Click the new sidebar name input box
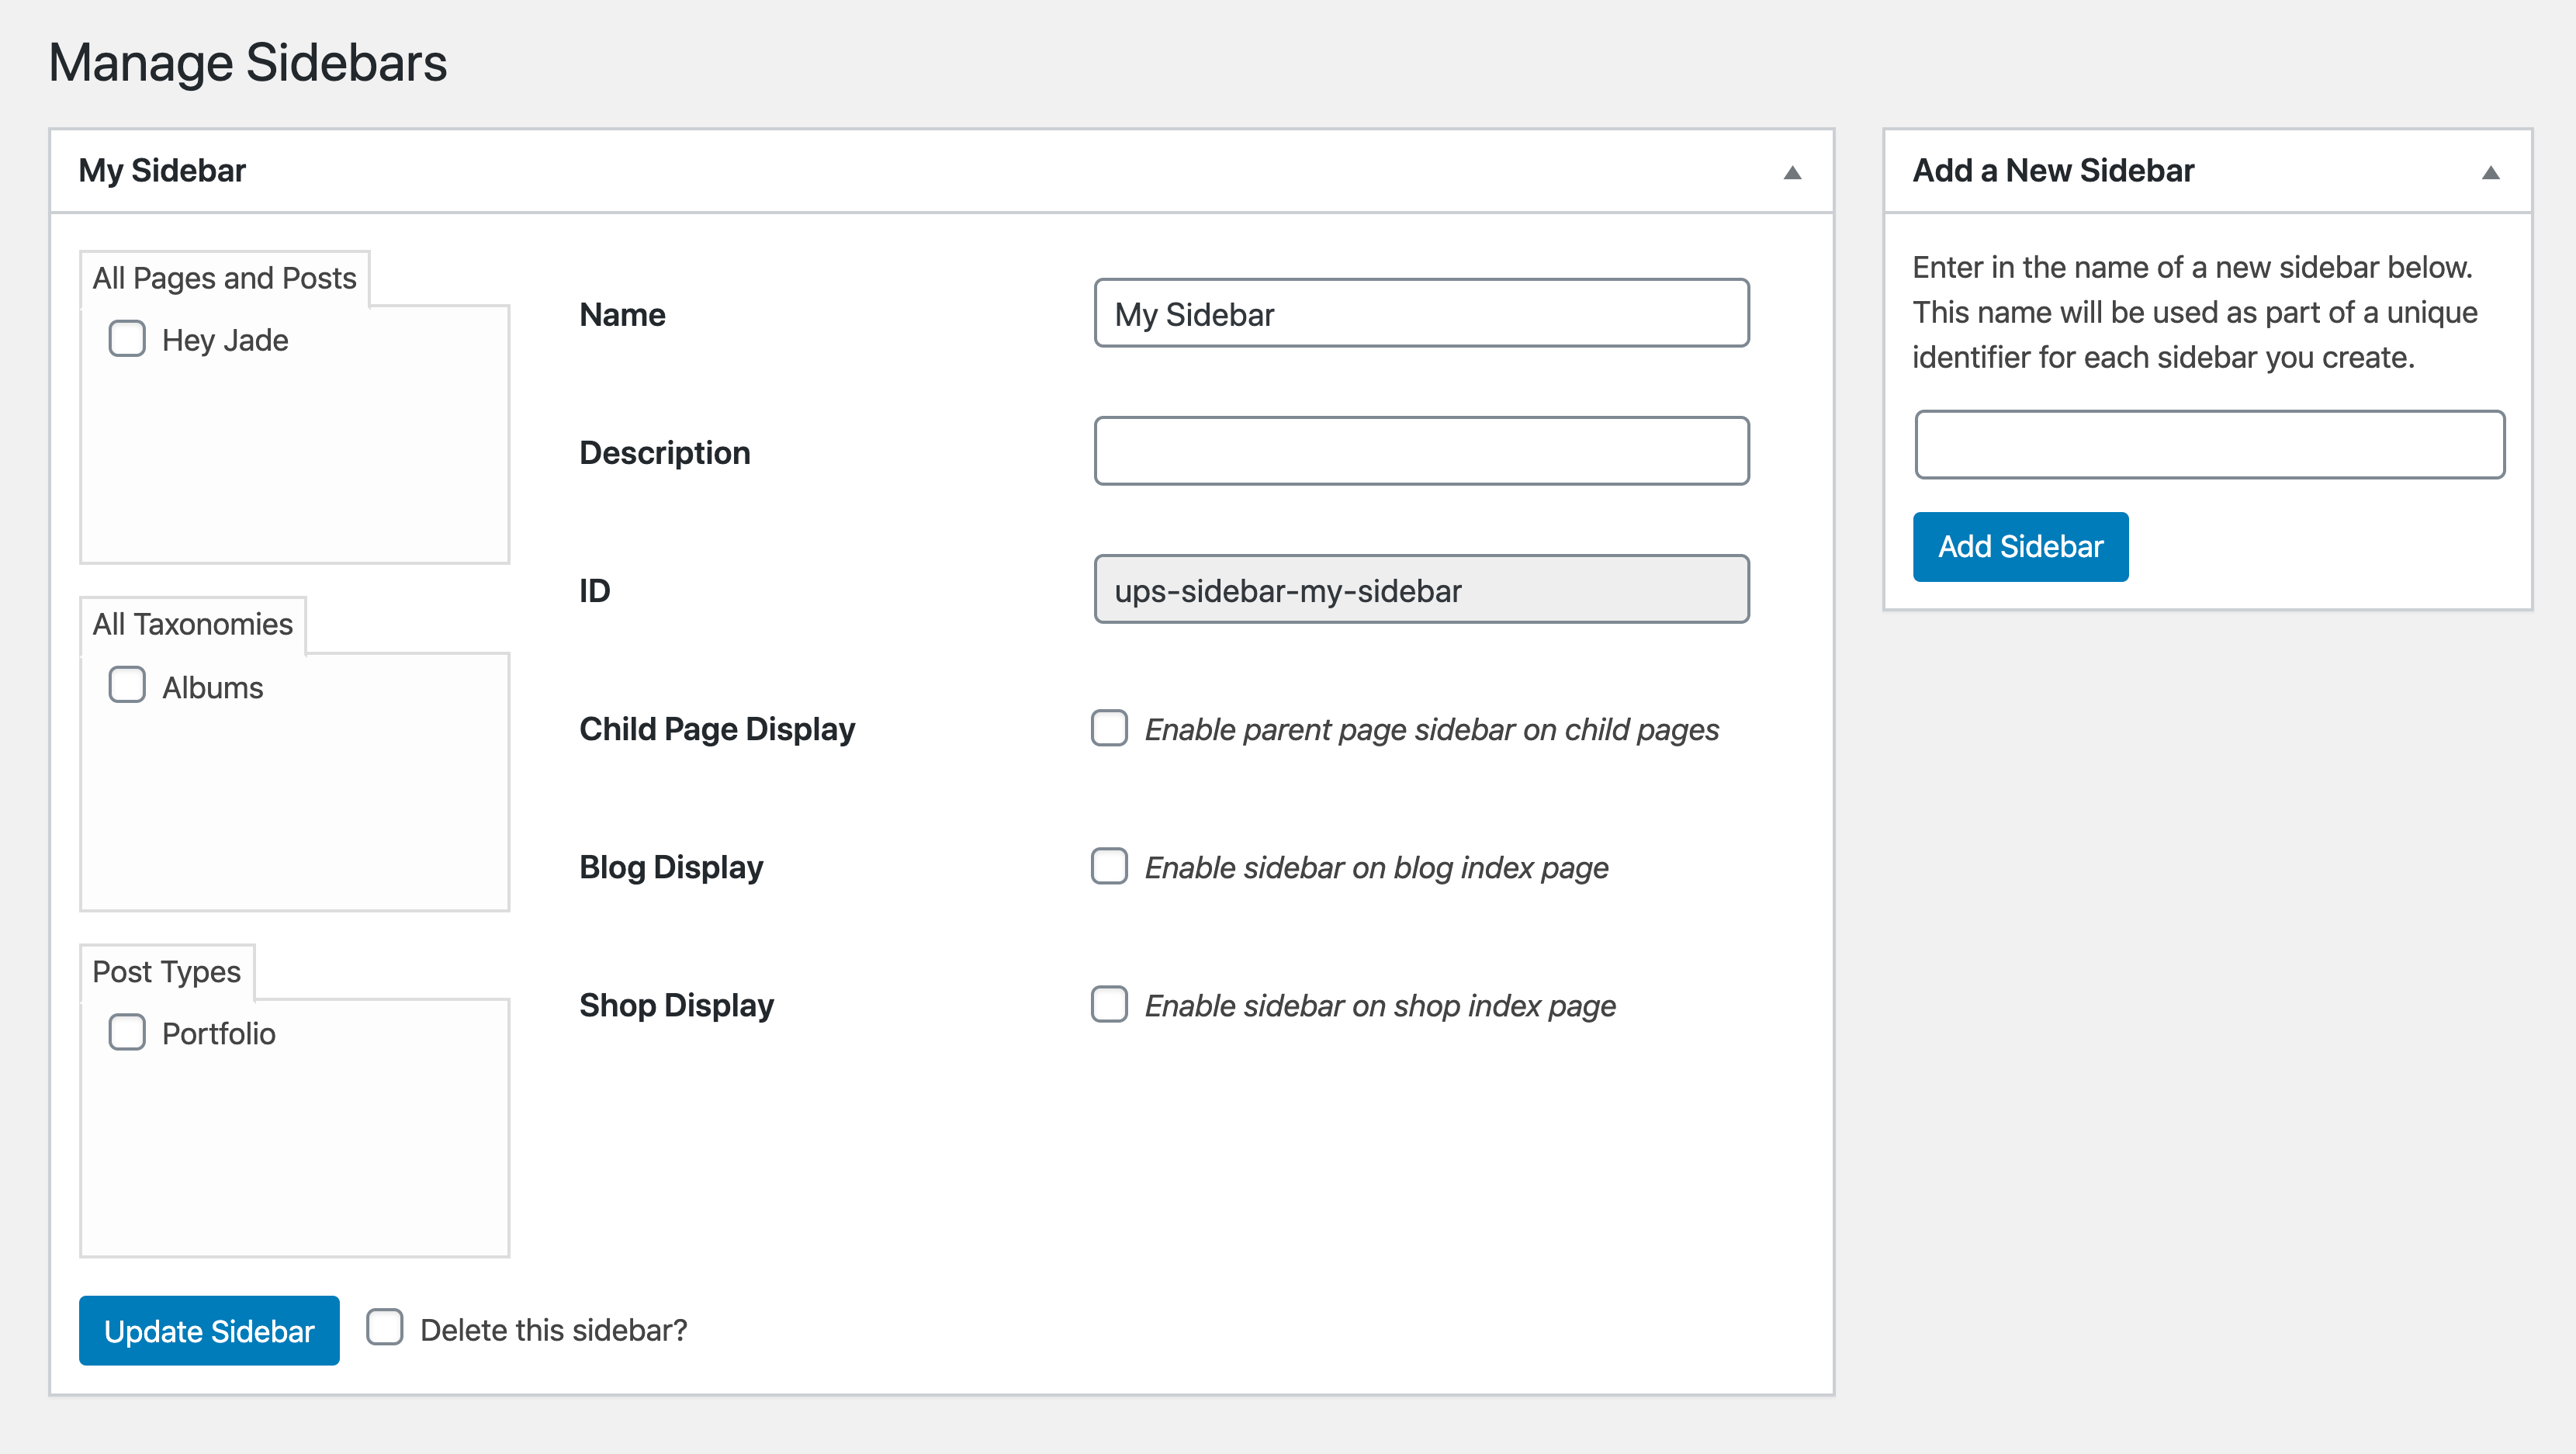Screen dimensions: 2576x1454 2209,445
